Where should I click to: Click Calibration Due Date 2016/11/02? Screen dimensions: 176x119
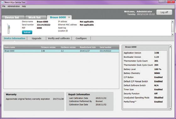pyautogui.click(x=101, y=105)
